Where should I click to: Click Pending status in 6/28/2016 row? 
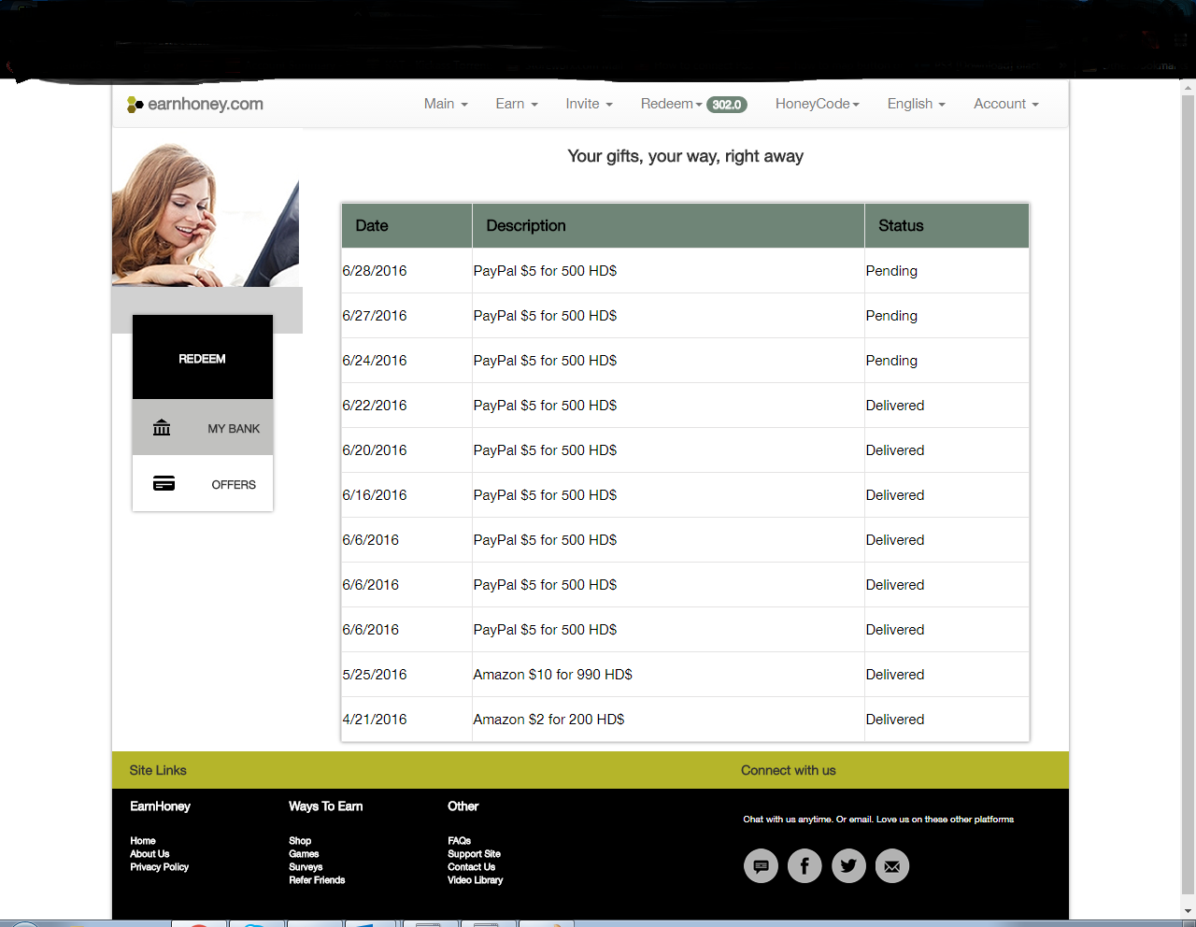click(891, 271)
